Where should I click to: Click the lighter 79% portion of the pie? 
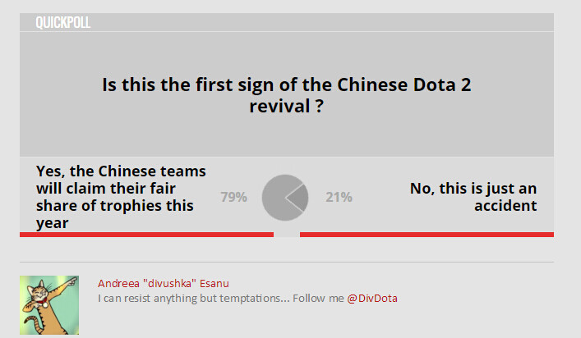[x=274, y=198]
